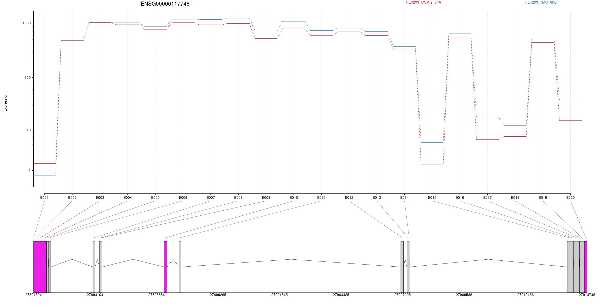Image resolution: width=615 pixels, height=307 pixels.
Task: Click y-axis tick value 10
Action: tap(29, 130)
